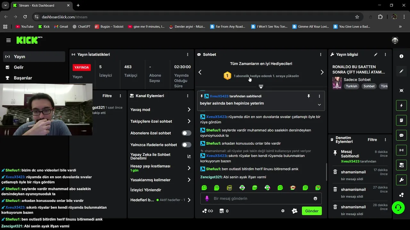Open the emoji picker smiley in the message box
410x230 pixels.
click(316, 198)
